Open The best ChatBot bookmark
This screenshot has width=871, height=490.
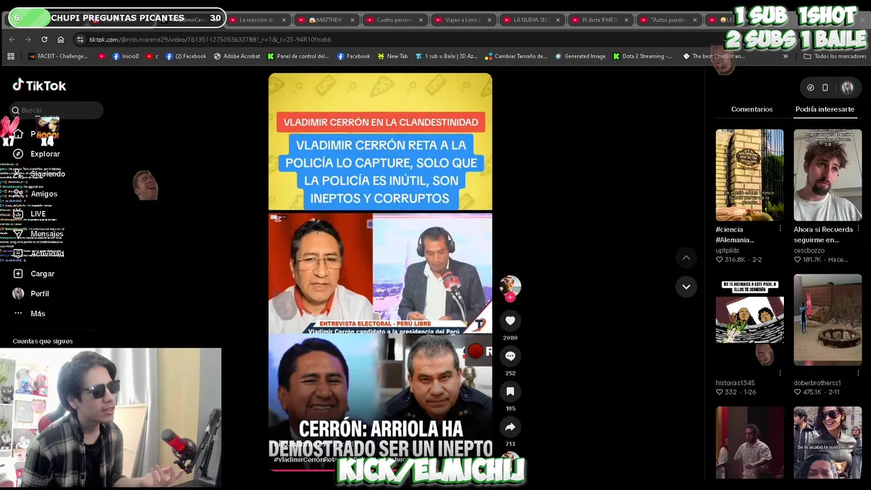tap(714, 56)
